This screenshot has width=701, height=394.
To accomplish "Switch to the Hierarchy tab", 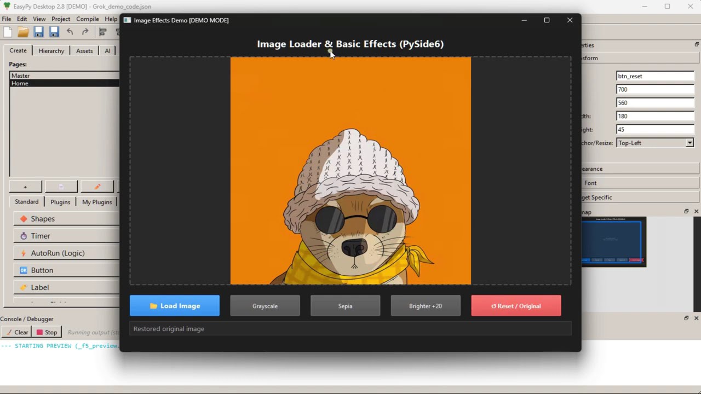I will pyautogui.click(x=51, y=51).
